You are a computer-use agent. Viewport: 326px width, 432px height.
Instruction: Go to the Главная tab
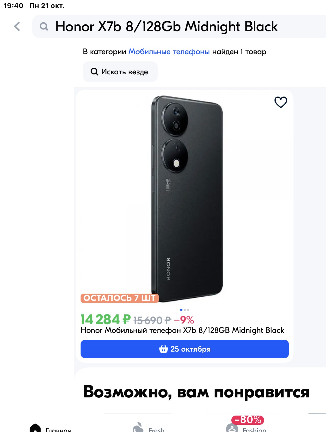50,428
